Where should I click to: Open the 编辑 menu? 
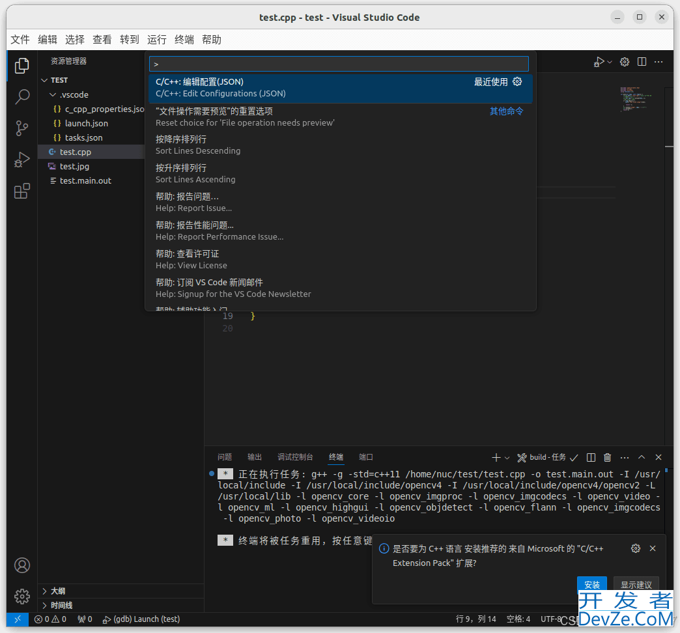coord(48,40)
